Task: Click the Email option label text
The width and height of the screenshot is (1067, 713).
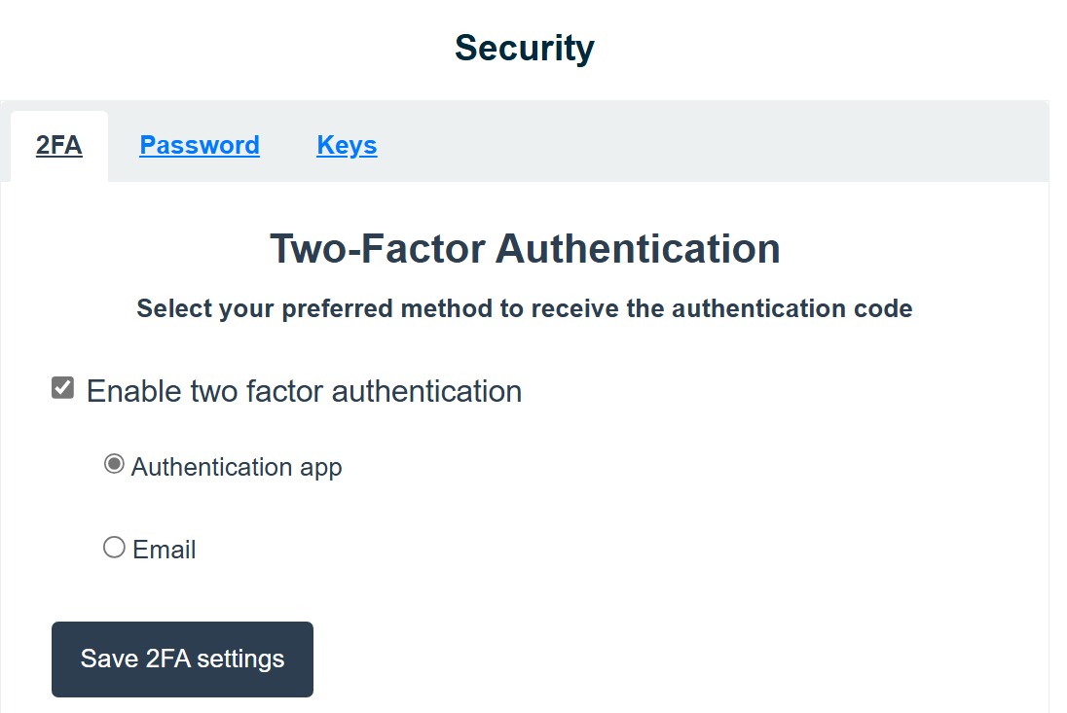Action: (x=165, y=550)
